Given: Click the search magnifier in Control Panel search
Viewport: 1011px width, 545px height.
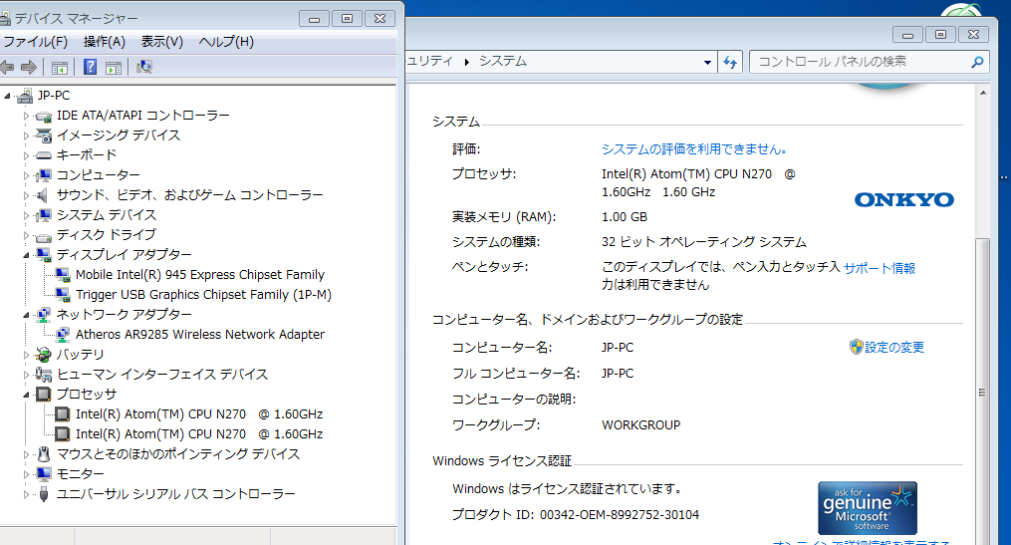Looking at the screenshot, I should pyautogui.click(x=977, y=62).
